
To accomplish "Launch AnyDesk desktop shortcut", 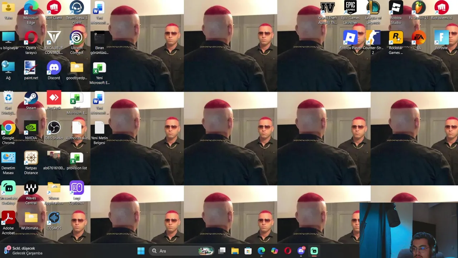I will [54, 100].
